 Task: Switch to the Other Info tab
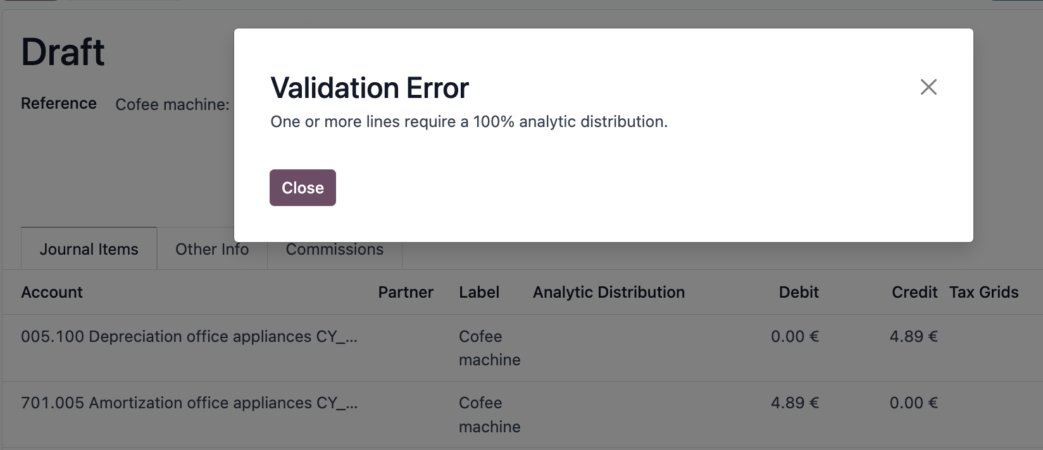(212, 249)
